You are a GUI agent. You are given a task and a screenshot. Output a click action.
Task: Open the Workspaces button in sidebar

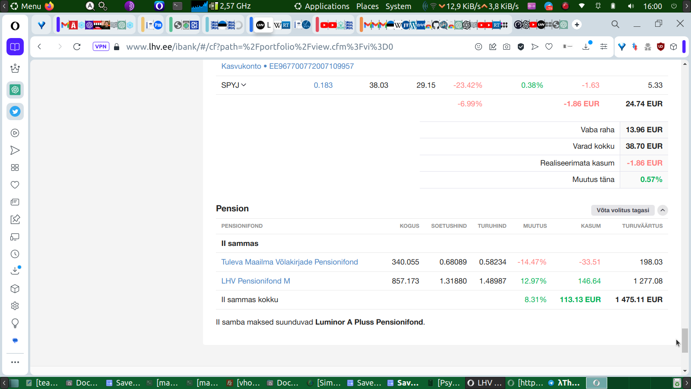[15, 47]
